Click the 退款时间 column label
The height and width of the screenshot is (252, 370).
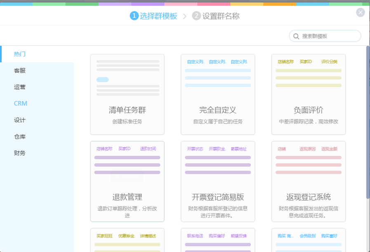pos(148,149)
